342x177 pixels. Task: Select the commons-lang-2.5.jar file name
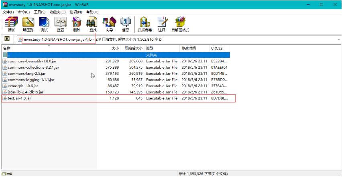(x=26, y=74)
